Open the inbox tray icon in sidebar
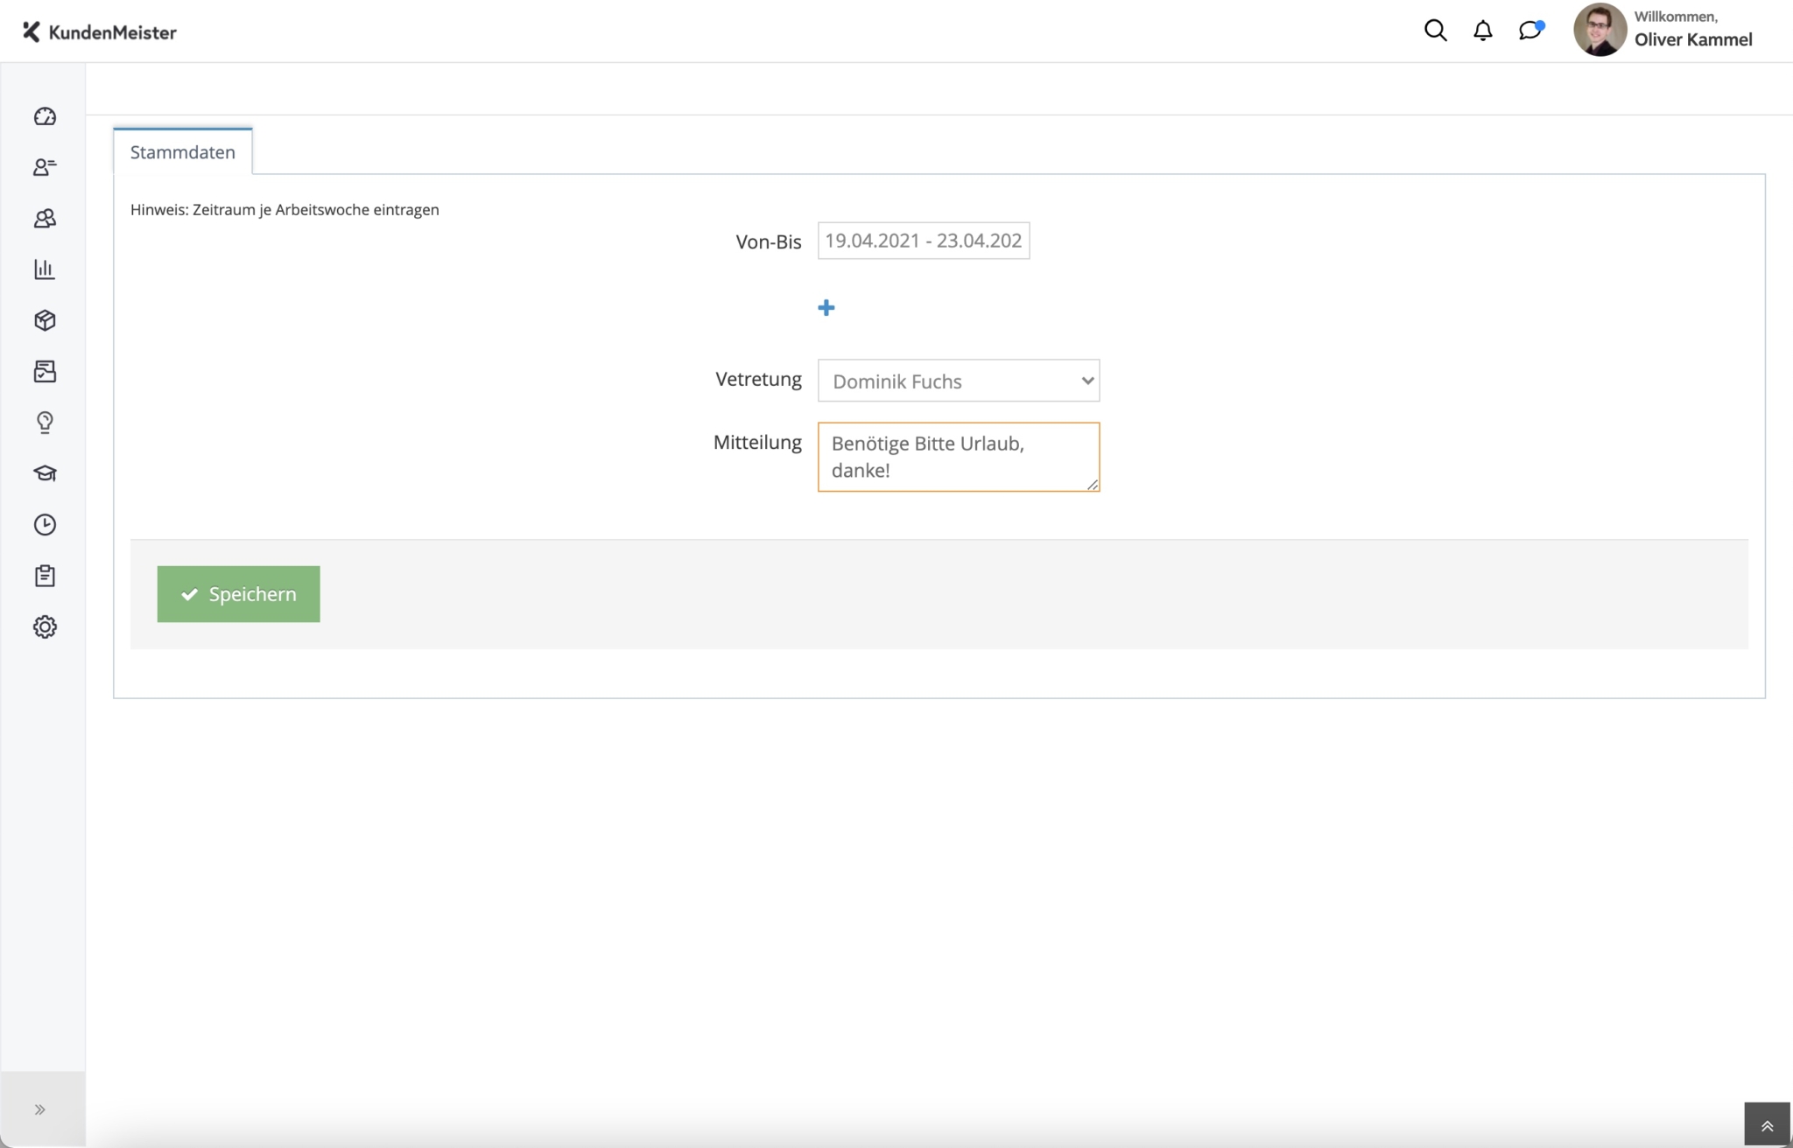The width and height of the screenshot is (1793, 1148). coord(45,372)
